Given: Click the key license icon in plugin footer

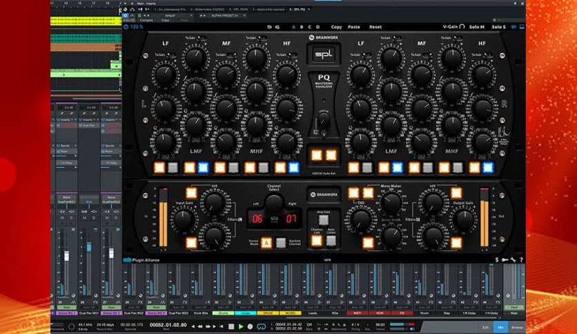Looking at the screenshot, I should 505,259.
